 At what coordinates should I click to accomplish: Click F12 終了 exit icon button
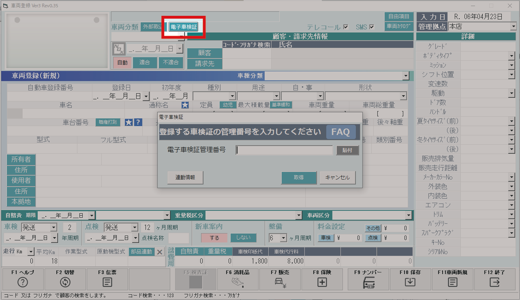[494, 279]
